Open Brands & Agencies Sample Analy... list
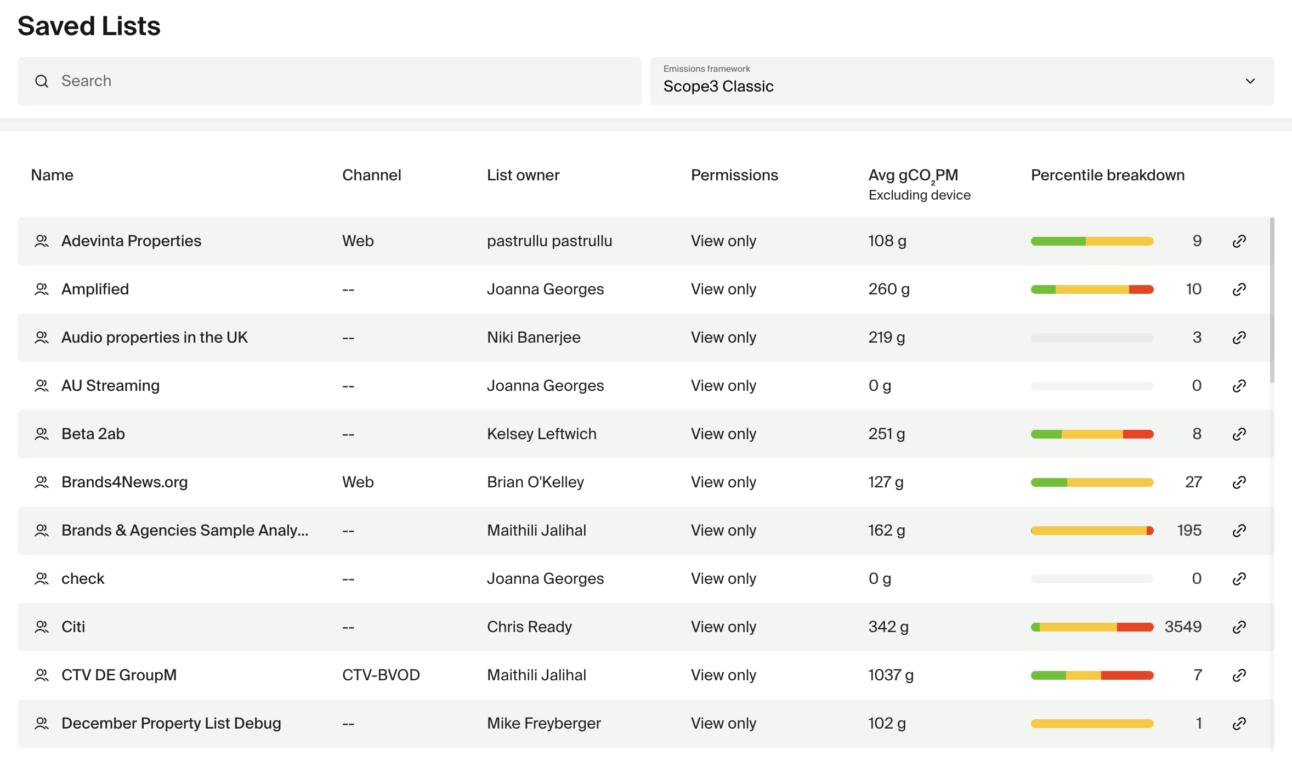This screenshot has height=762, width=1292. point(184,531)
